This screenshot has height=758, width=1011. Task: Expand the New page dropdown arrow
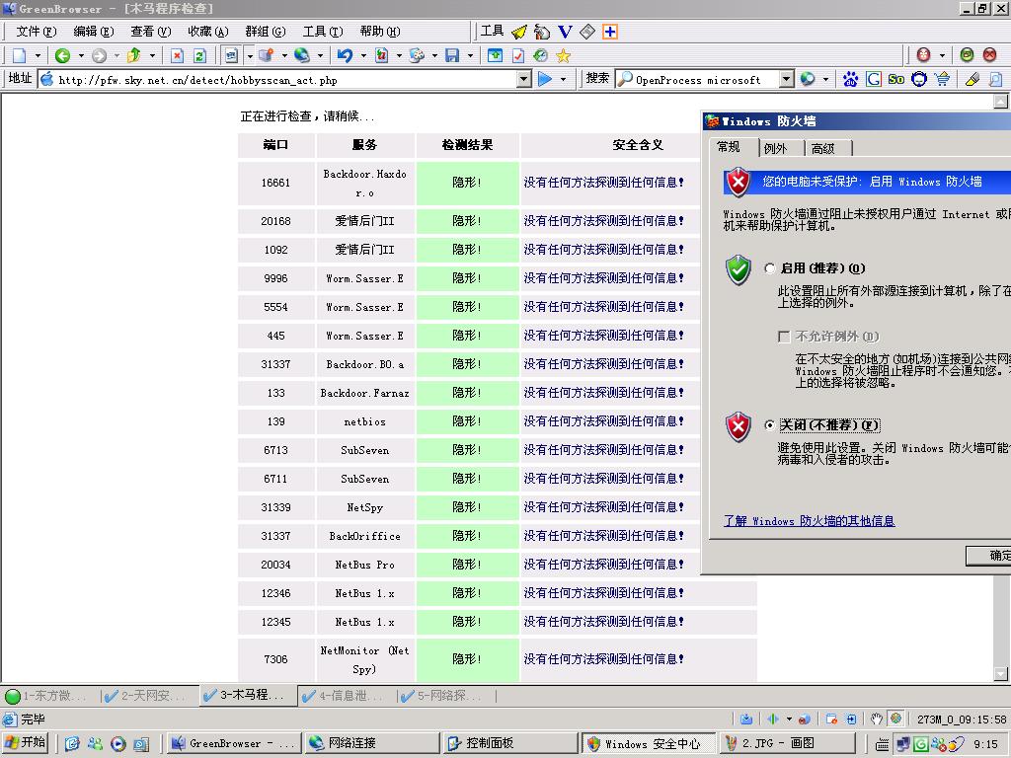tap(38, 56)
